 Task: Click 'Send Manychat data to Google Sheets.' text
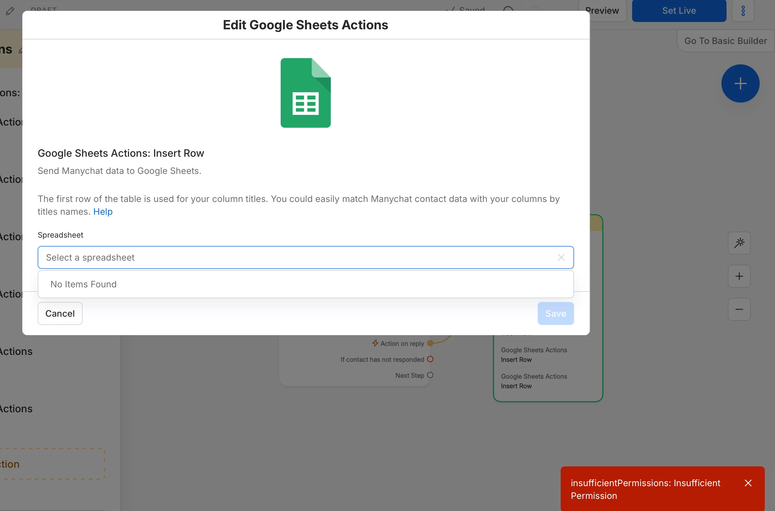(119, 171)
